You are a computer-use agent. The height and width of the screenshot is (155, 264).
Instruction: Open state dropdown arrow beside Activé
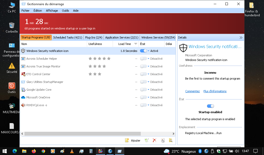pyautogui.click(x=148, y=51)
